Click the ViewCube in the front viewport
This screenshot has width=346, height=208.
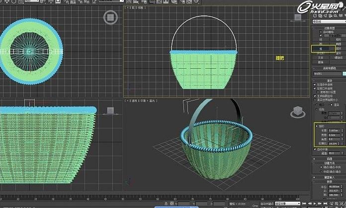point(297,16)
